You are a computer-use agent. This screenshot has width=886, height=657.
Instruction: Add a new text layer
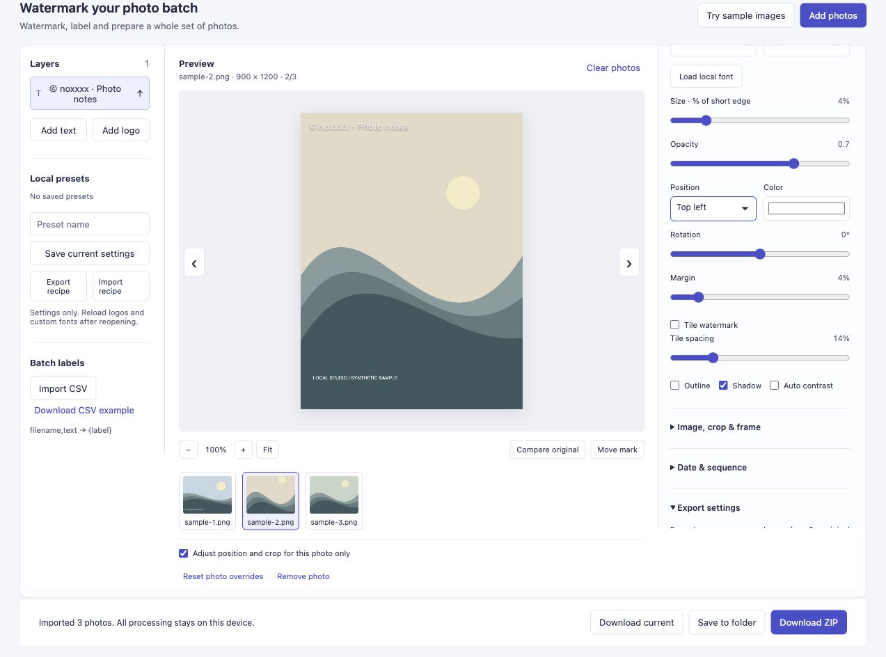click(58, 130)
